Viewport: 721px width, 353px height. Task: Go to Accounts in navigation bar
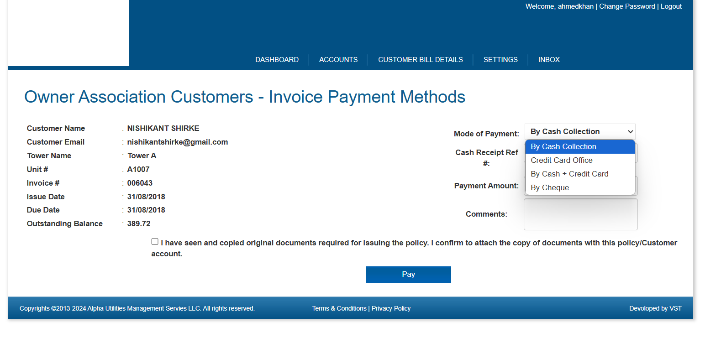pyautogui.click(x=338, y=60)
